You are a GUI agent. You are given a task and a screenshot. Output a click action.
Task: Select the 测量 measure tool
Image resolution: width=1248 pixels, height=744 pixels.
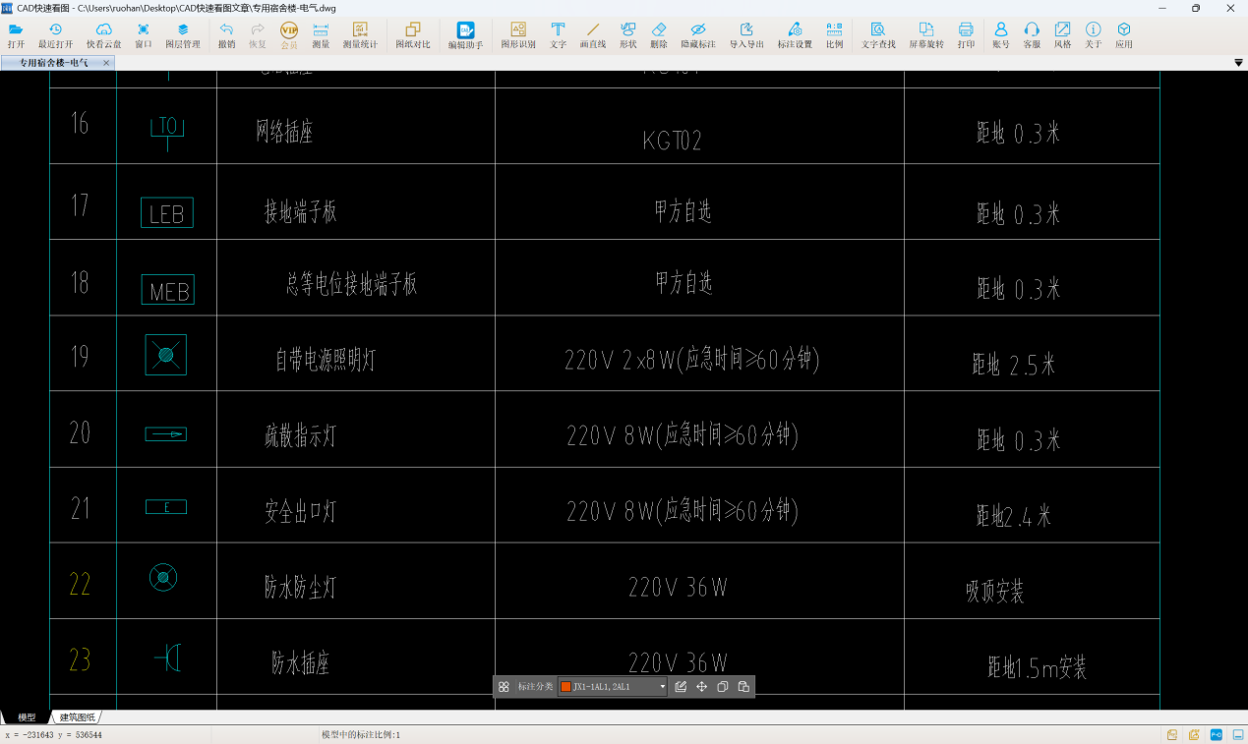click(321, 35)
